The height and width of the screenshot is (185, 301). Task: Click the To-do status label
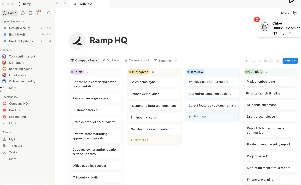click(x=77, y=72)
